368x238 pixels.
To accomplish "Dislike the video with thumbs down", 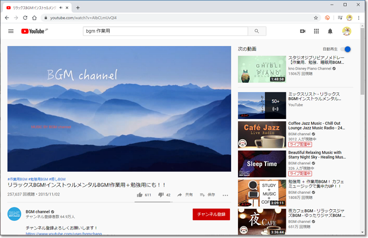I will pos(162,195).
